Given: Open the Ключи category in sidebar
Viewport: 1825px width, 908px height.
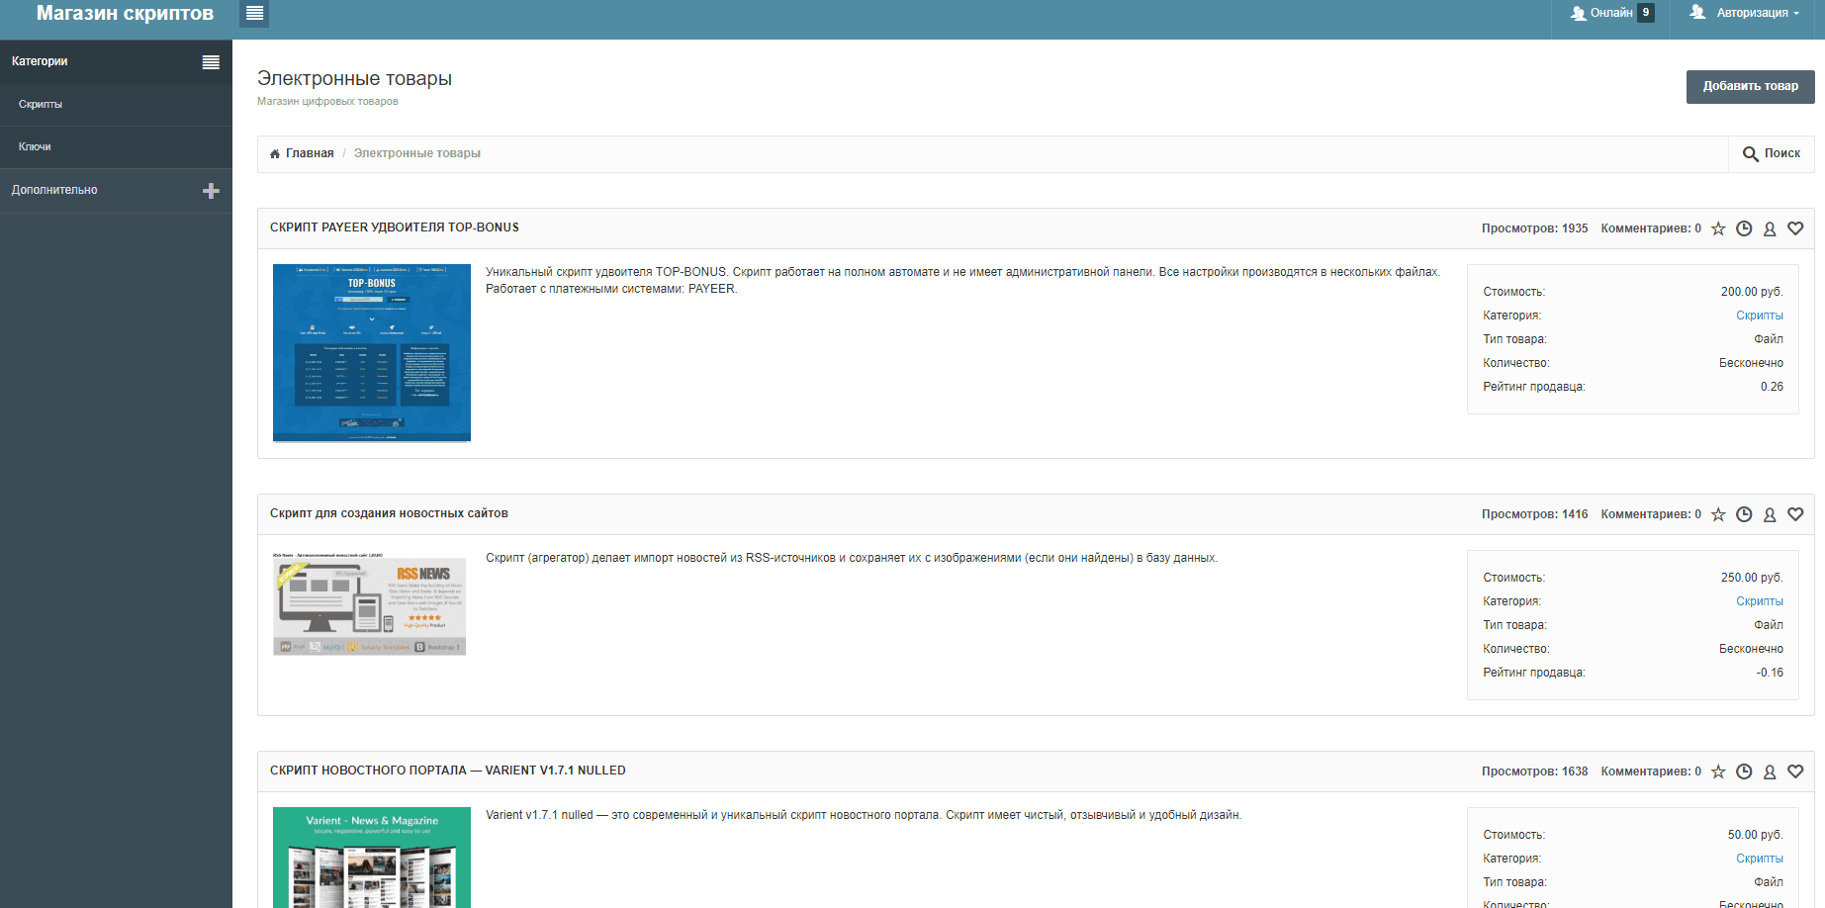Looking at the screenshot, I should coord(35,147).
